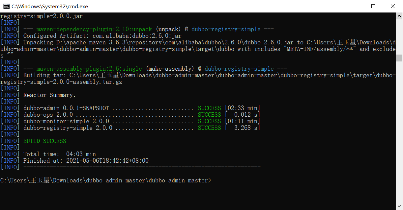Click maven-dependency-plugin:2.10:unpack text
Screen dimensions: 403x210
[x=94, y=29]
